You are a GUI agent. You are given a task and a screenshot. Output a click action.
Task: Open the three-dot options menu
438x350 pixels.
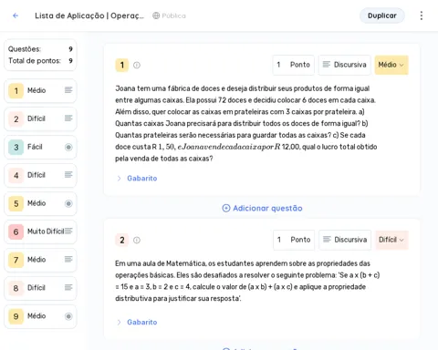pyautogui.click(x=422, y=15)
